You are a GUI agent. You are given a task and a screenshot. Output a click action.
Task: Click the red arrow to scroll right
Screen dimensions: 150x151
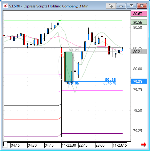coord(144,145)
